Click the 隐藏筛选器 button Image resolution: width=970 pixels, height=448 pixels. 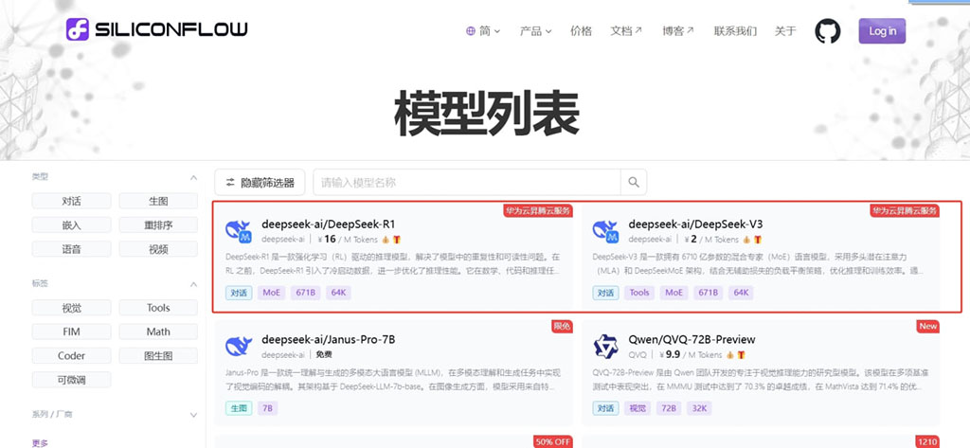260,183
